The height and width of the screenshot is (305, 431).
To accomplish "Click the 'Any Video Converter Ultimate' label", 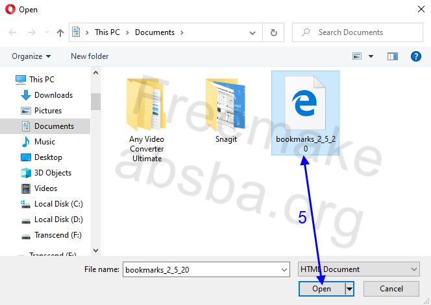I will 147,149.
